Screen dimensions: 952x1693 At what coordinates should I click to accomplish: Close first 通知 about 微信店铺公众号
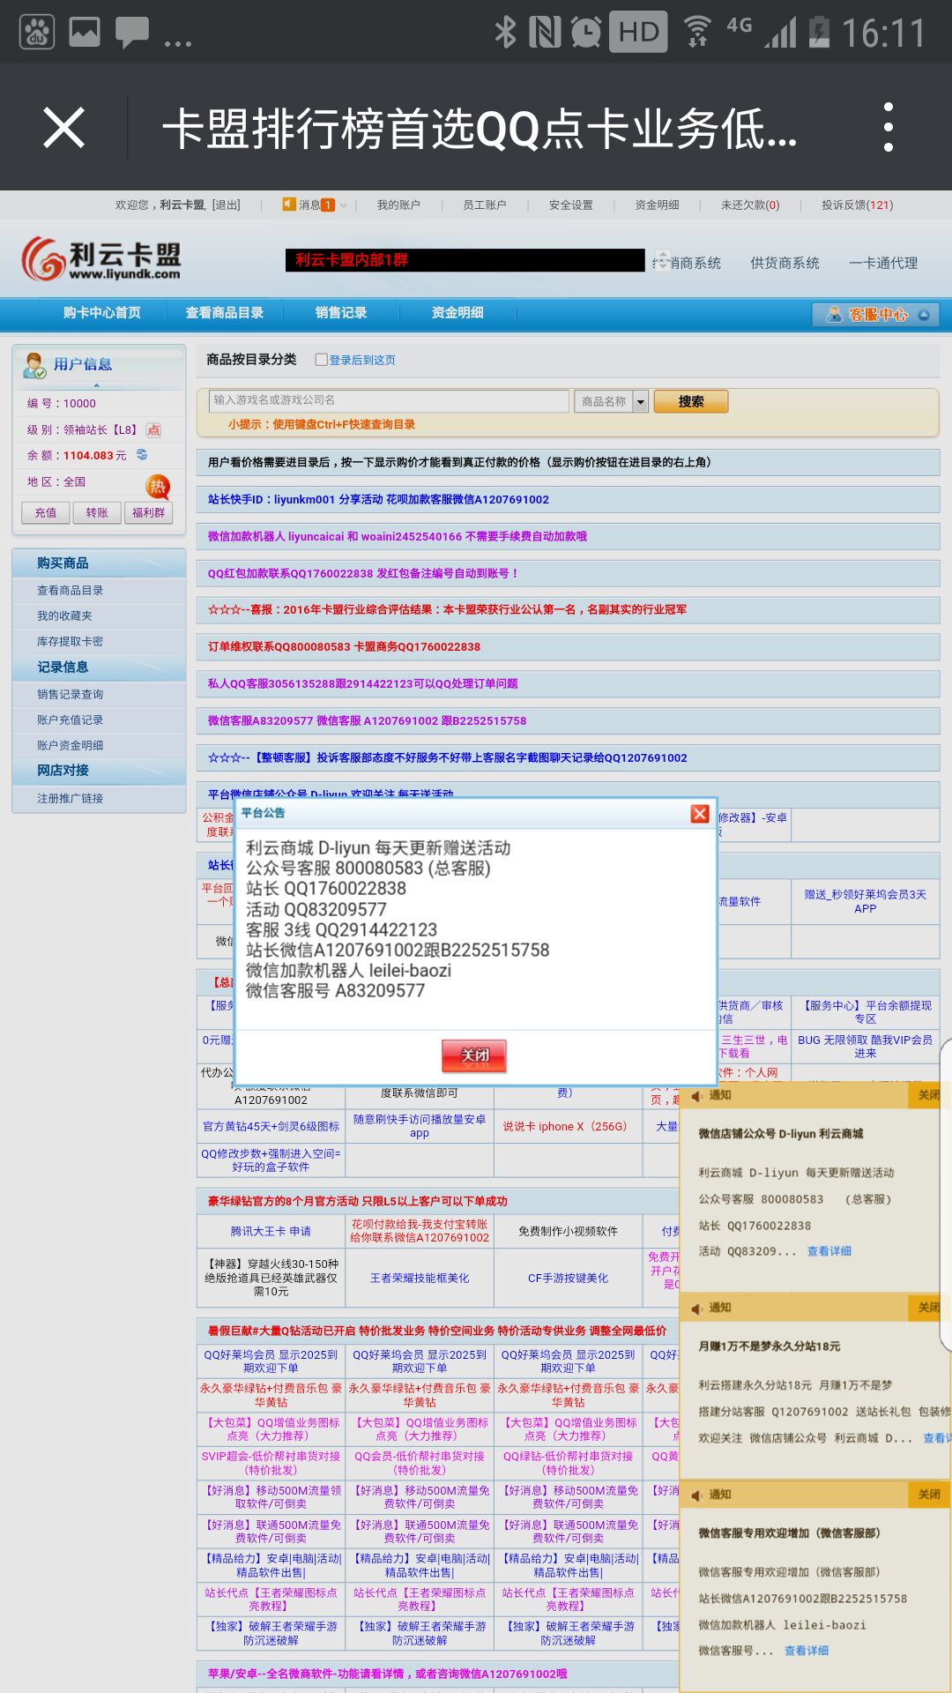click(x=929, y=1095)
